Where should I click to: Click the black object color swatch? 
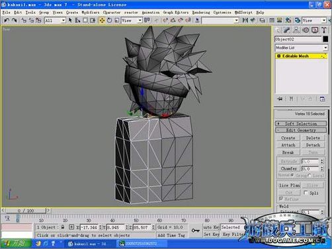tap(325, 39)
